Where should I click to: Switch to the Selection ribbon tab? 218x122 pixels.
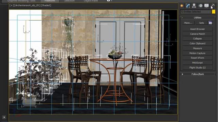(69, 1)
